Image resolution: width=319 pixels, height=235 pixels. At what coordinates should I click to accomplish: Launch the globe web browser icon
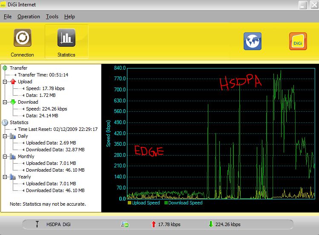253,41
